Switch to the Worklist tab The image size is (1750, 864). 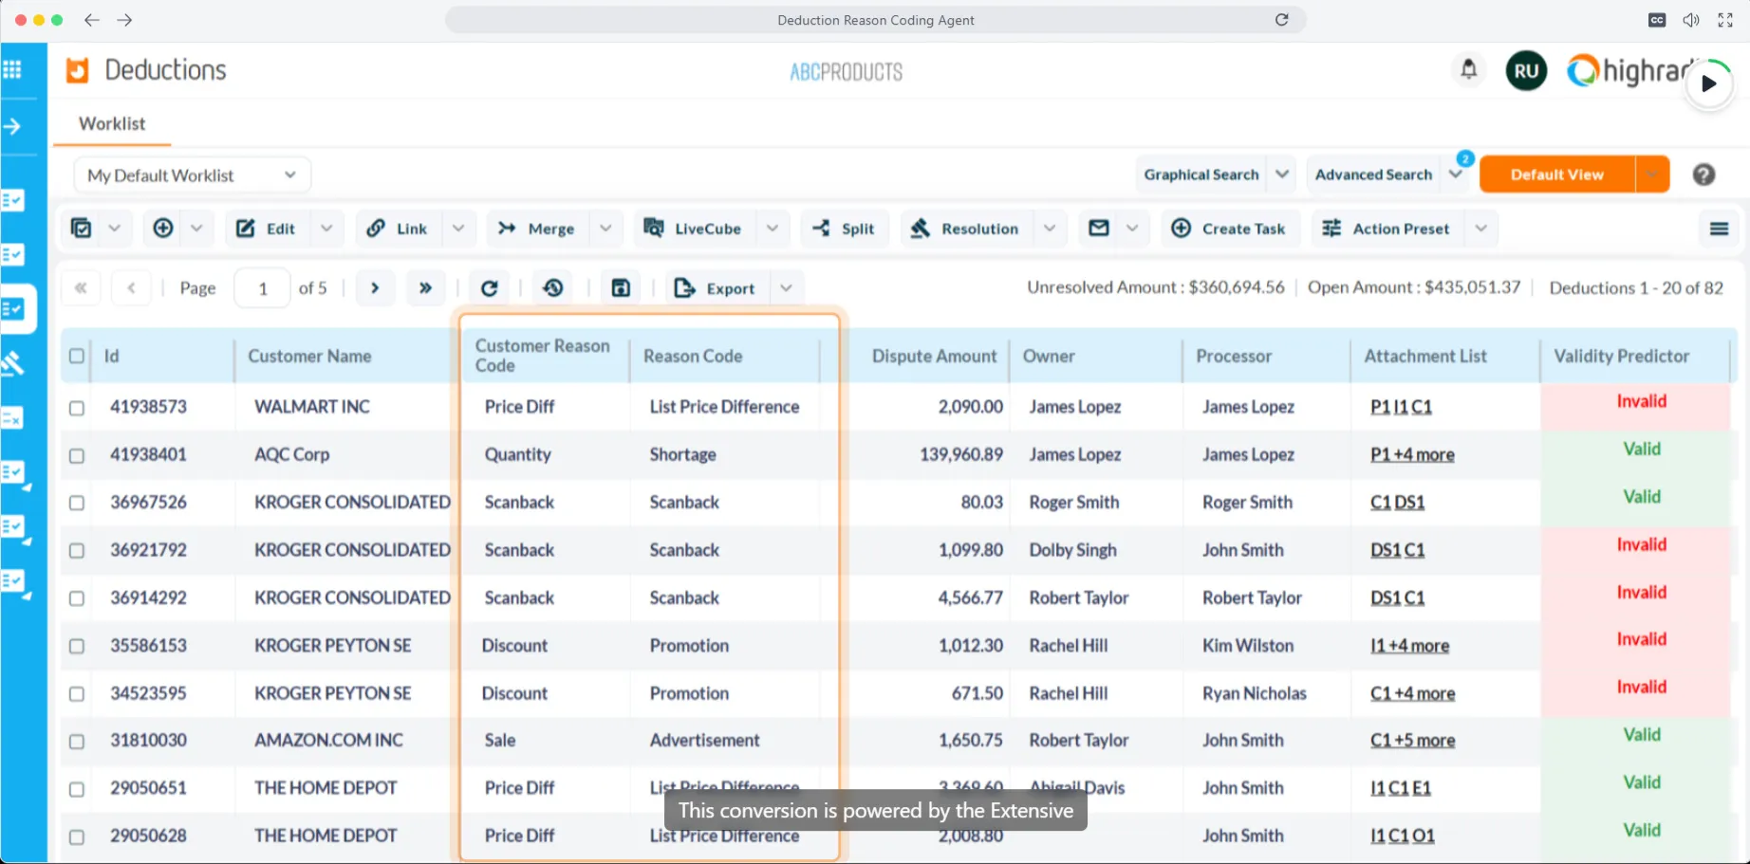(x=112, y=124)
